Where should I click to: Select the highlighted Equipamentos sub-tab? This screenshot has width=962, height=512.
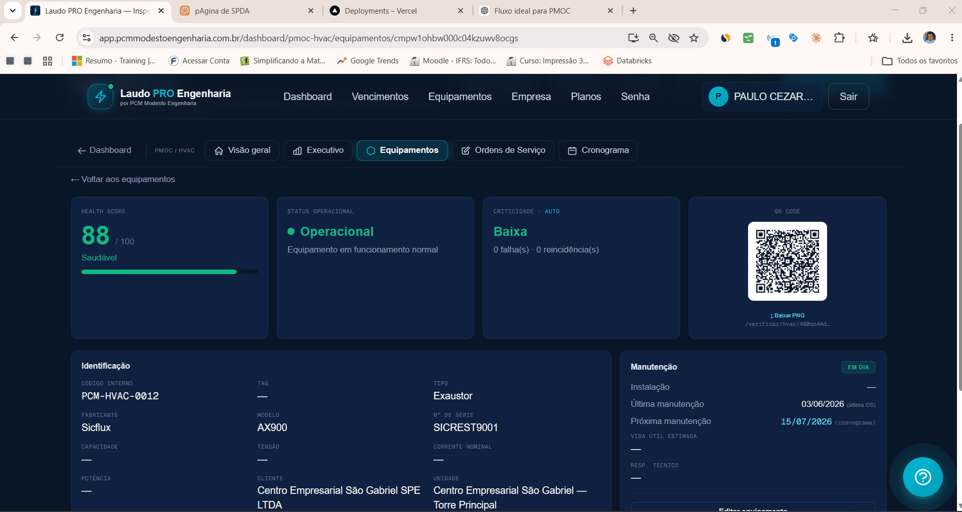402,150
